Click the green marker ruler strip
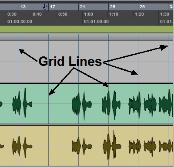The width and height of the screenshot is (174, 167). coord(87,29)
